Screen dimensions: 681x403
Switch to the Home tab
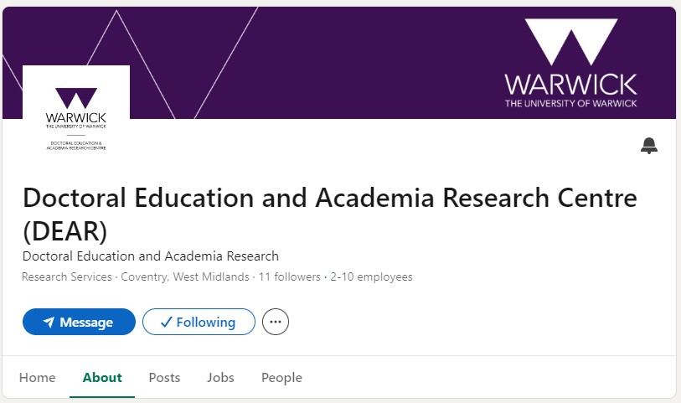(37, 377)
